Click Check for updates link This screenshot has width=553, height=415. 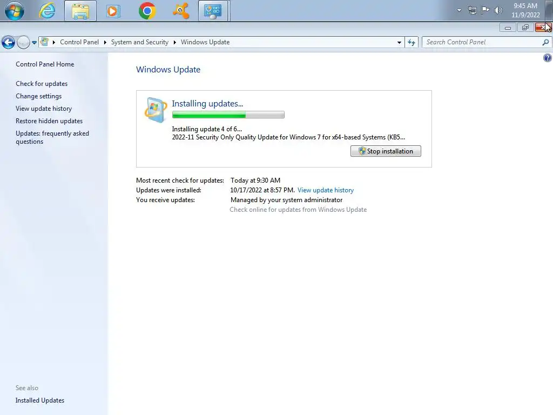click(42, 84)
